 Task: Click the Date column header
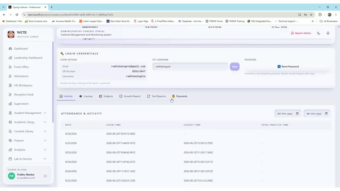point(68,125)
